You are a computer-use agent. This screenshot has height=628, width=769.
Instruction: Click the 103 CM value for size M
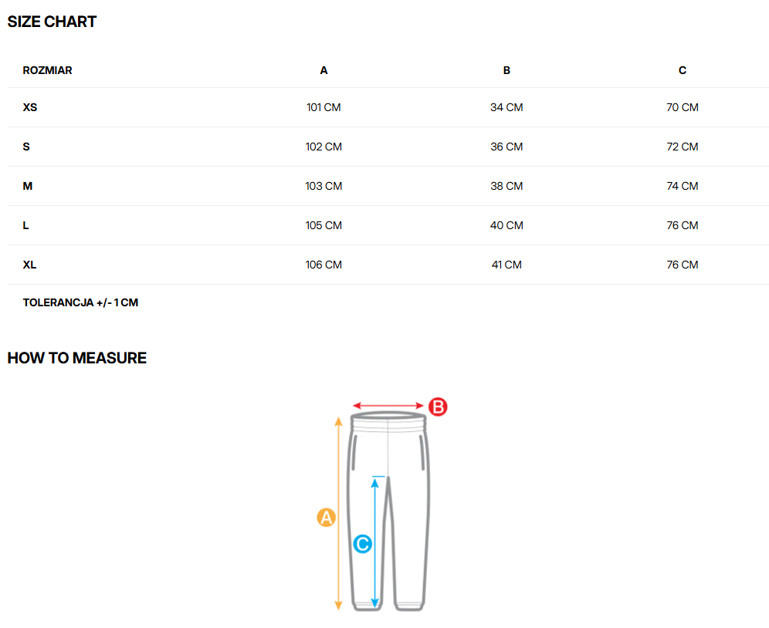[x=324, y=186]
